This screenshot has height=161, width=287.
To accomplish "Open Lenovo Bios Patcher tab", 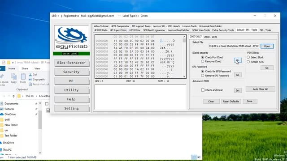I will coord(178,30).
